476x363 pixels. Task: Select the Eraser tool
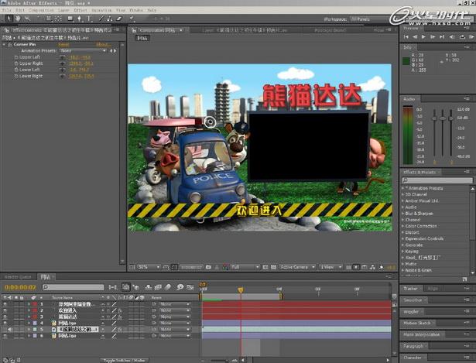[119, 19]
